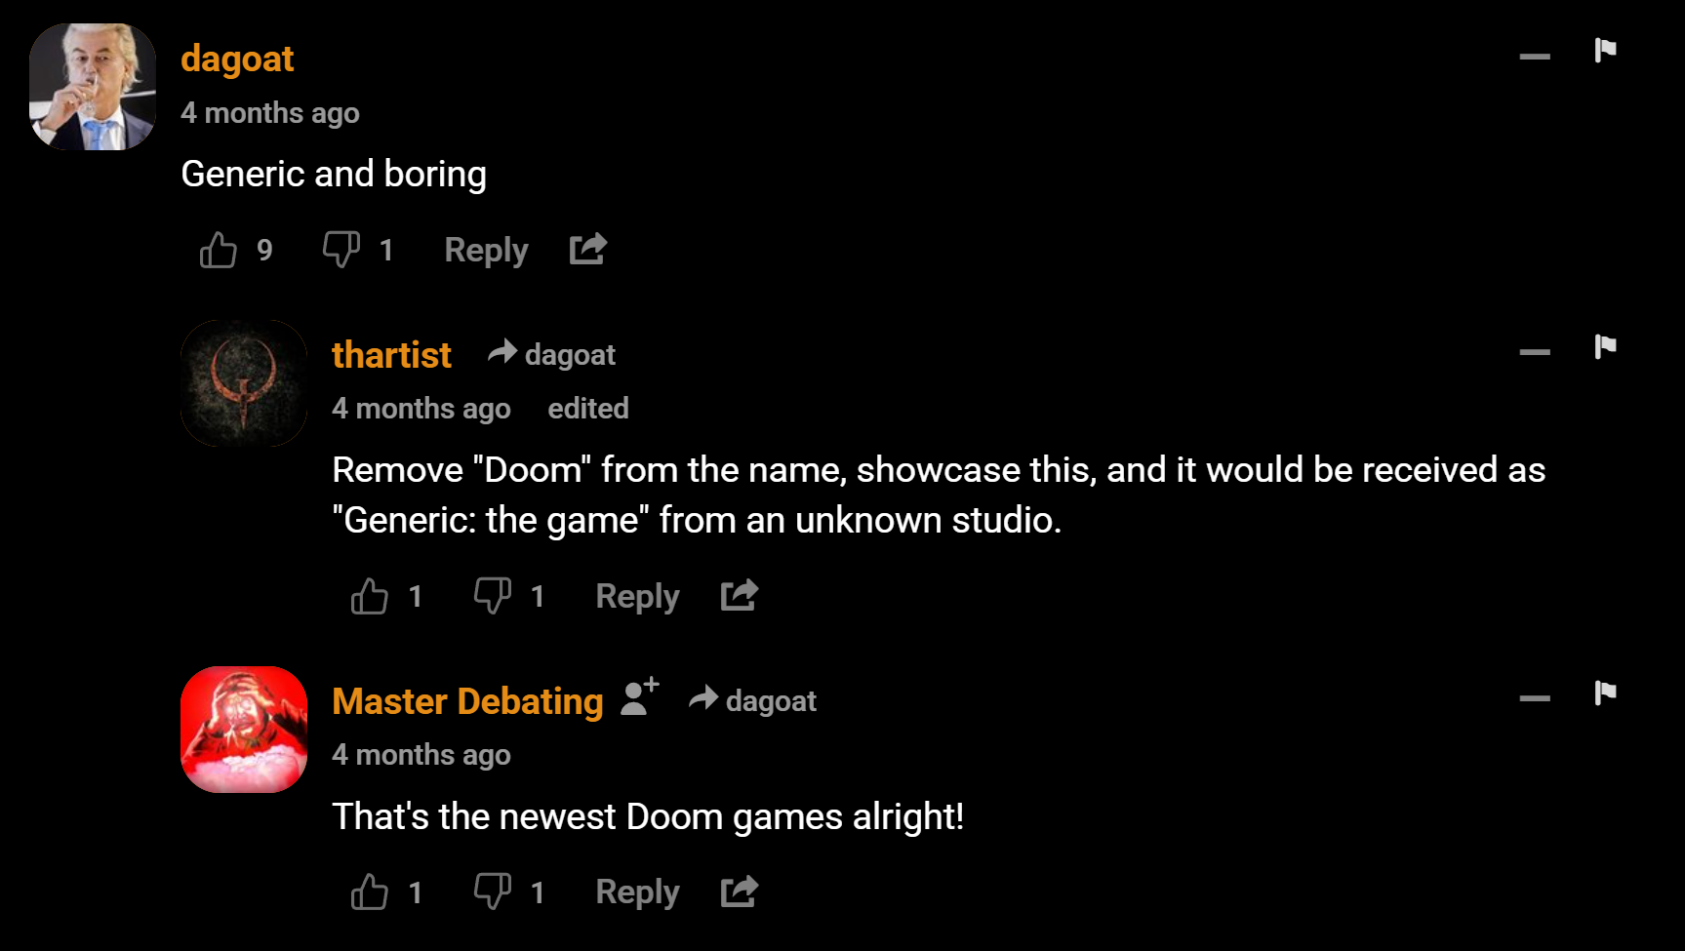
Task: Collapse Master Debating's reply
Action: coord(1535,698)
